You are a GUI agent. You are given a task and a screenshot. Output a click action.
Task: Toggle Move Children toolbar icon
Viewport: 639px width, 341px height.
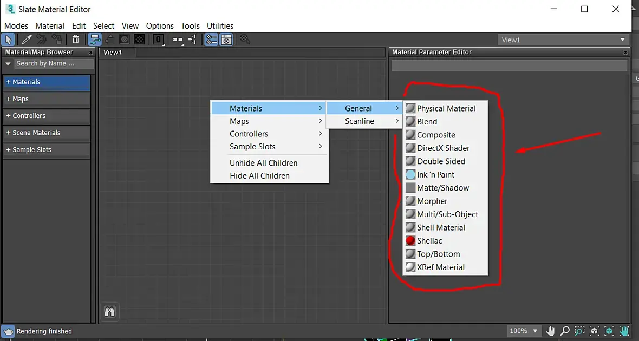coord(95,40)
